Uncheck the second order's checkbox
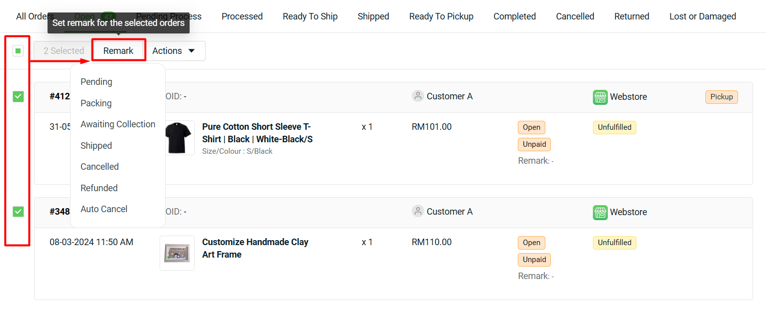 18,212
